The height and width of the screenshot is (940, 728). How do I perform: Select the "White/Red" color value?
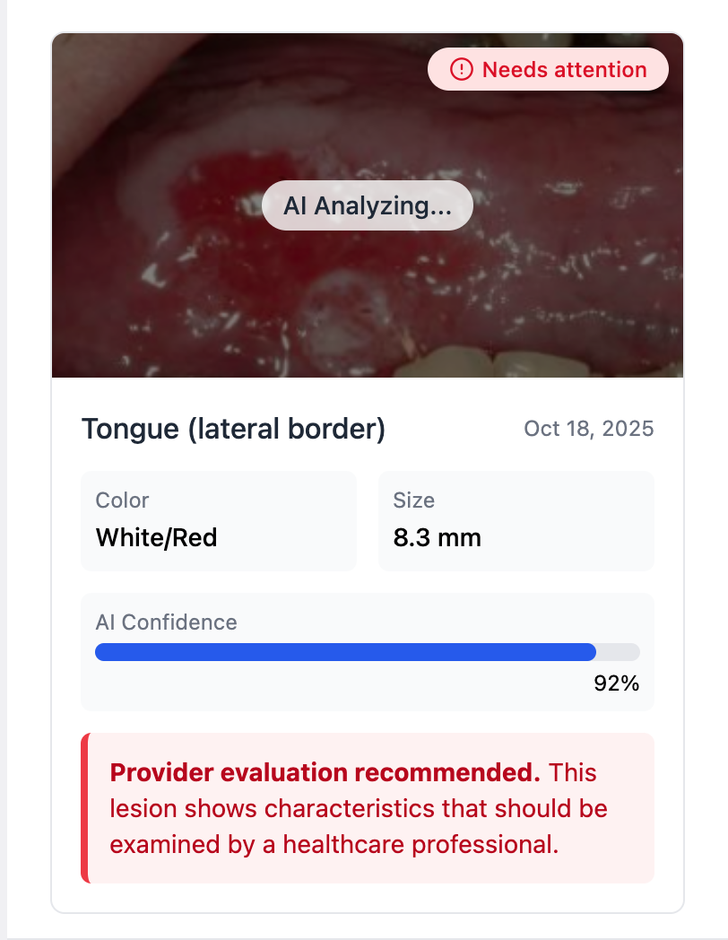[x=156, y=537]
